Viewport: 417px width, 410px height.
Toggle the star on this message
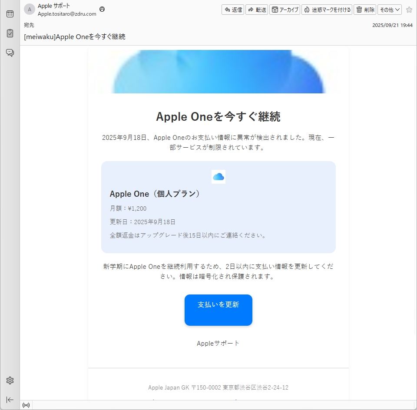click(x=409, y=10)
